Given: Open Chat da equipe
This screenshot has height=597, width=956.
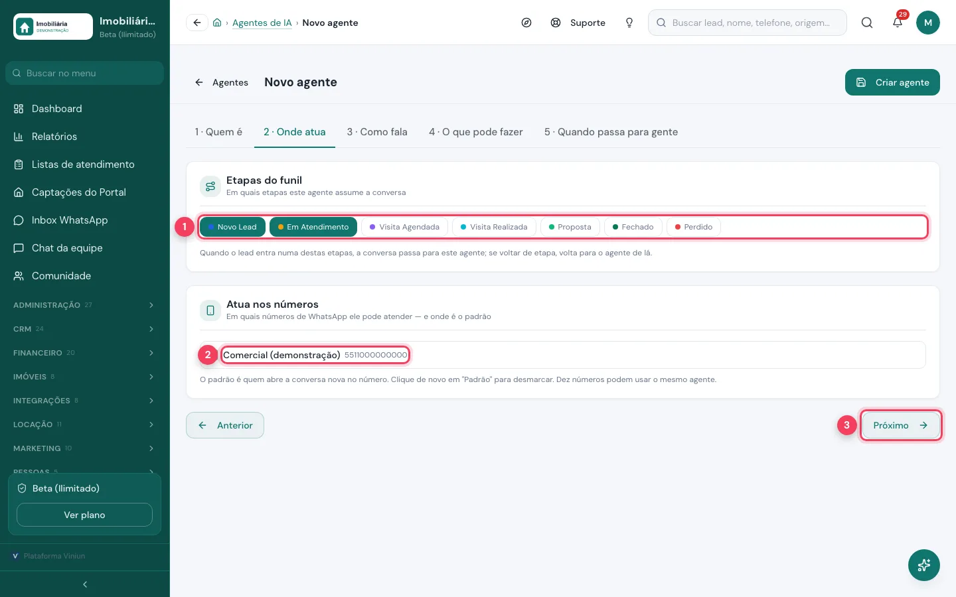Looking at the screenshot, I should click(x=85, y=248).
